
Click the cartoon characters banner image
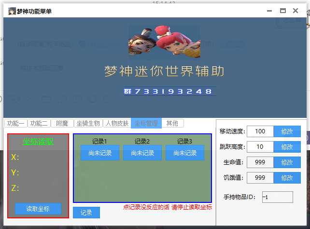[x=165, y=42]
